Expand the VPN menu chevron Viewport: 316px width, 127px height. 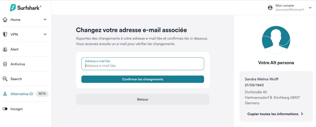point(45,34)
